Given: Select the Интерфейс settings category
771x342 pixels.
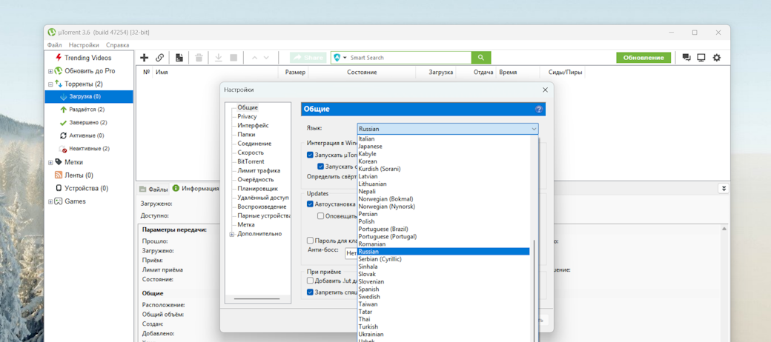Looking at the screenshot, I should point(253,126).
